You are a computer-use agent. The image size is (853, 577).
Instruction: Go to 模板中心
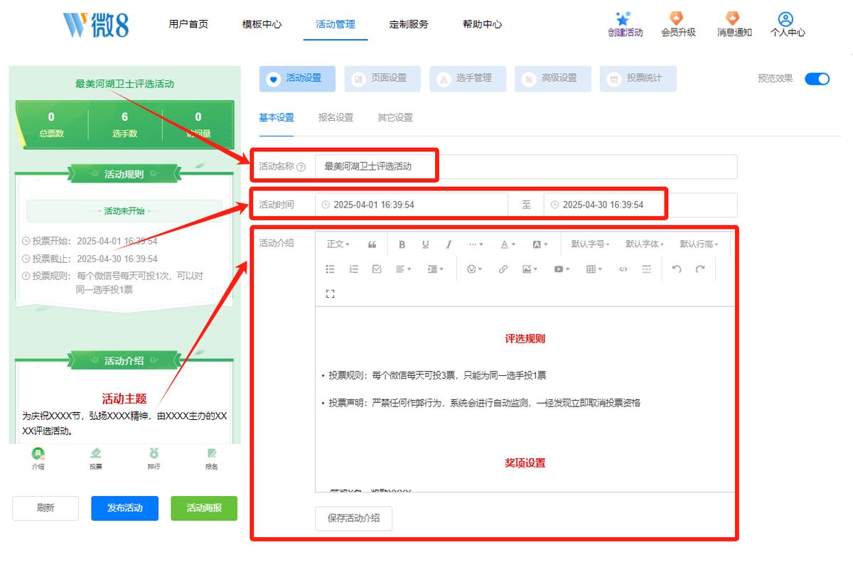(262, 24)
